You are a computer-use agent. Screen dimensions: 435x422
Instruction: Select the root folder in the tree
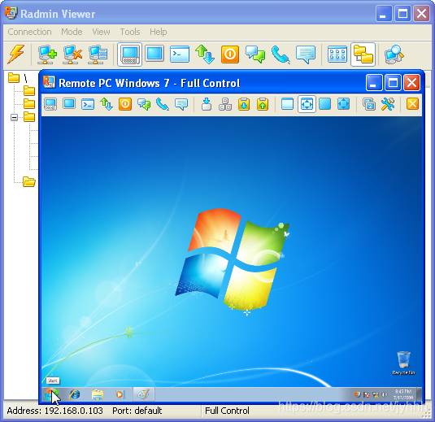[x=14, y=78]
